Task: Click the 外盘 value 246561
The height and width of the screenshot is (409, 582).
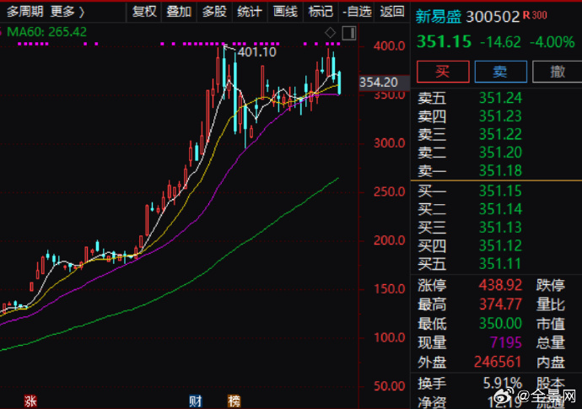Action: pos(498,362)
